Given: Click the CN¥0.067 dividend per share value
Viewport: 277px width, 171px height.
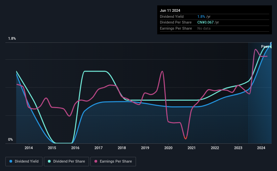Looking at the screenshot, I should [x=205, y=23].
